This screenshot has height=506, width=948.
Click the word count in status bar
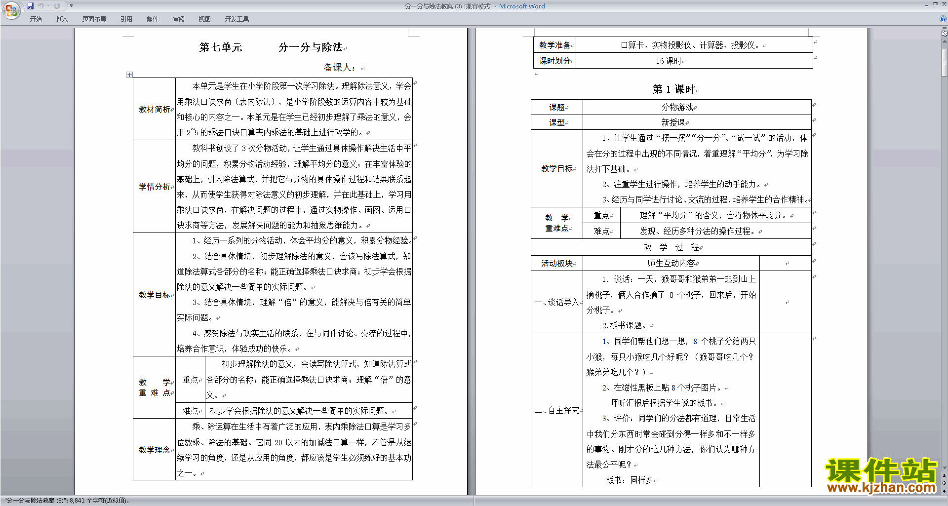(x=67, y=501)
